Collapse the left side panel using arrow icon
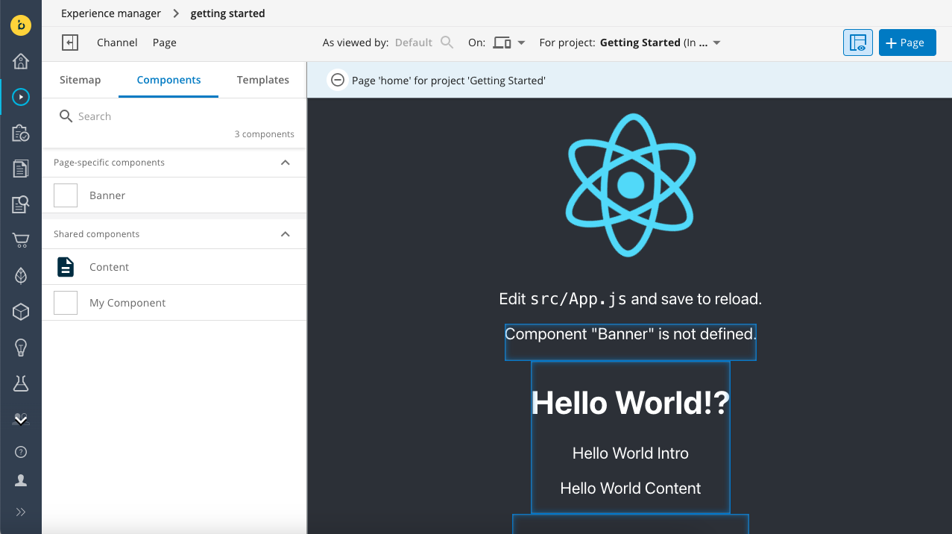 [70, 43]
